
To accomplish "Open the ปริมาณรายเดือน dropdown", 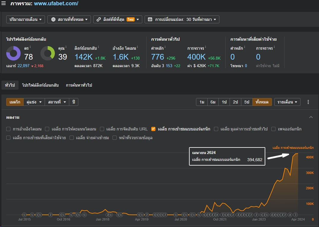I will point(26,19).
